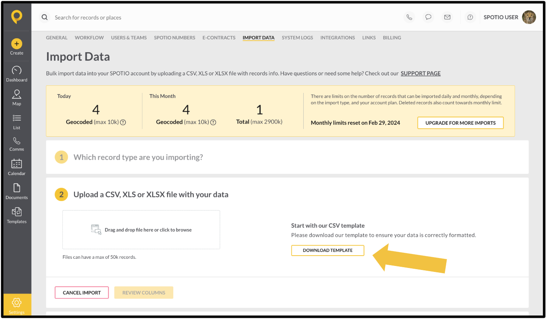Select the Import Data tab
Image resolution: width=546 pixels, height=319 pixels.
[x=259, y=37]
